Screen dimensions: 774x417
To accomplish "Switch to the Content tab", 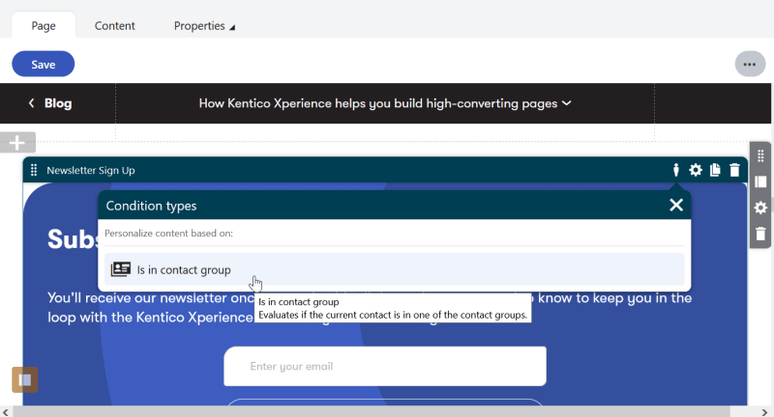I will [x=114, y=26].
